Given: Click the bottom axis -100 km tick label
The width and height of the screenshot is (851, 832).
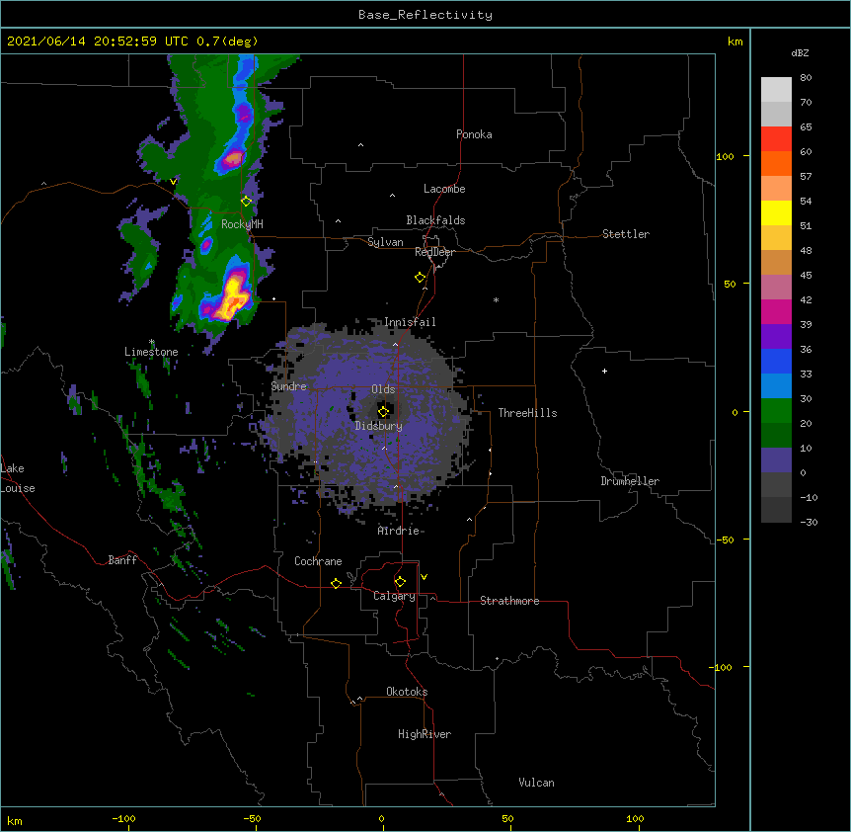Looking at the screenshot, I should 123,818.
